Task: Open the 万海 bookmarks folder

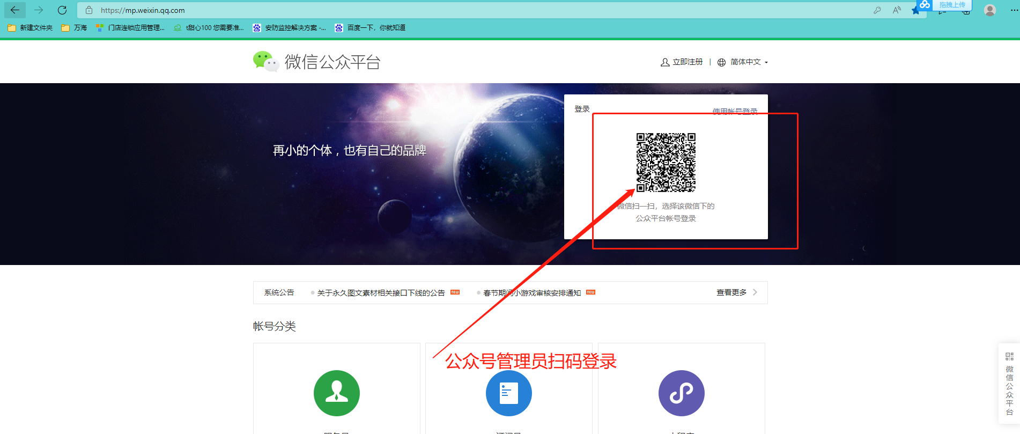Action: tap(74, 28)
